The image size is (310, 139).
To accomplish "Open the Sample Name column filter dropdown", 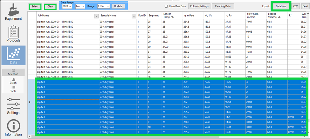I will (x=134, y=16).
